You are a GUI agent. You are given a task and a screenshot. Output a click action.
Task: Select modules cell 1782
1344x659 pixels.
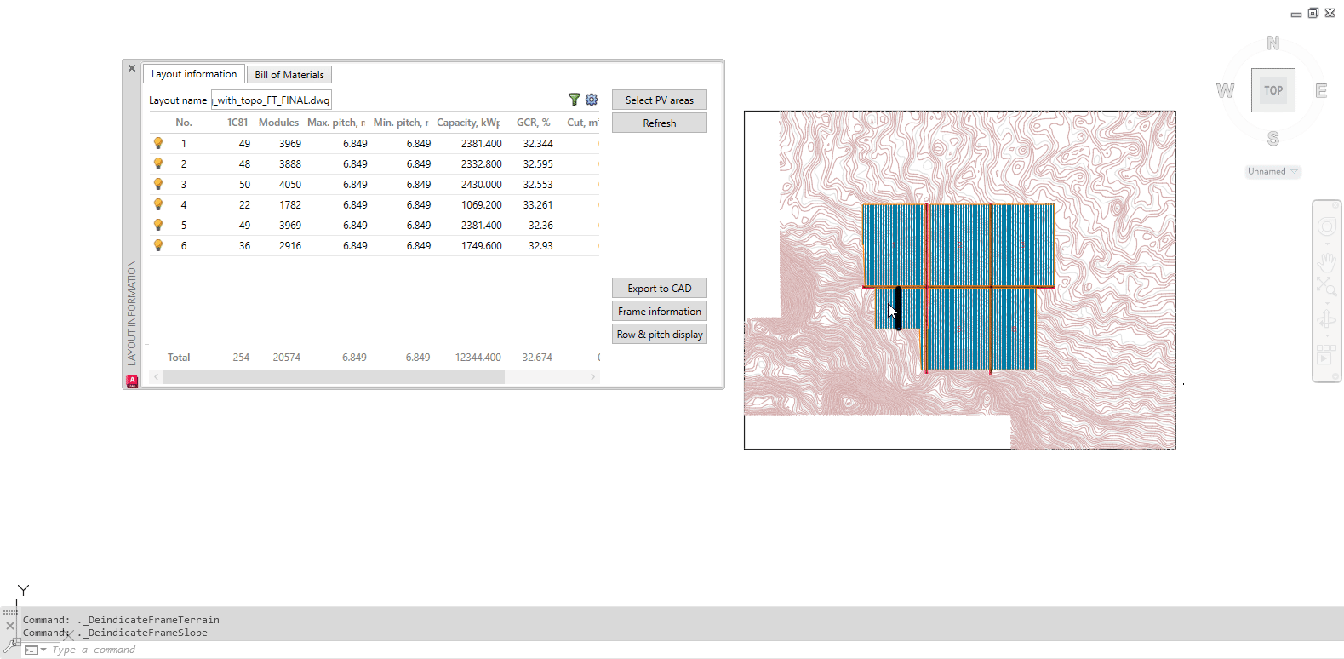click(290, 204)
